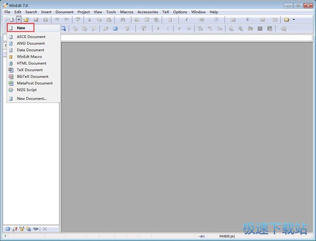Image resolution: width=316 pixels, height=241 pixels.
Task: Click the Save disk icon
Action: pos(36,19)
